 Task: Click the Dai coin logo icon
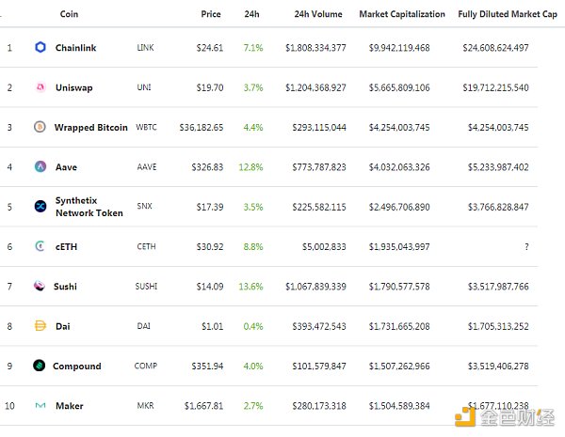click(40, 326)
